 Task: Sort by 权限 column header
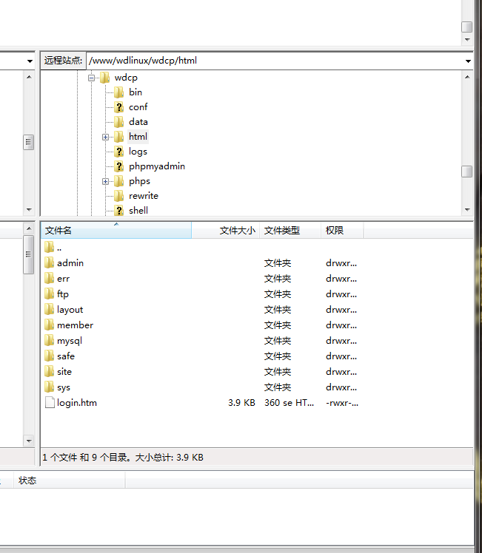pyautogui.click(x=342, y=231)
